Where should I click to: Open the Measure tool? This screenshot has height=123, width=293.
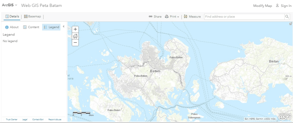(192, 17)
